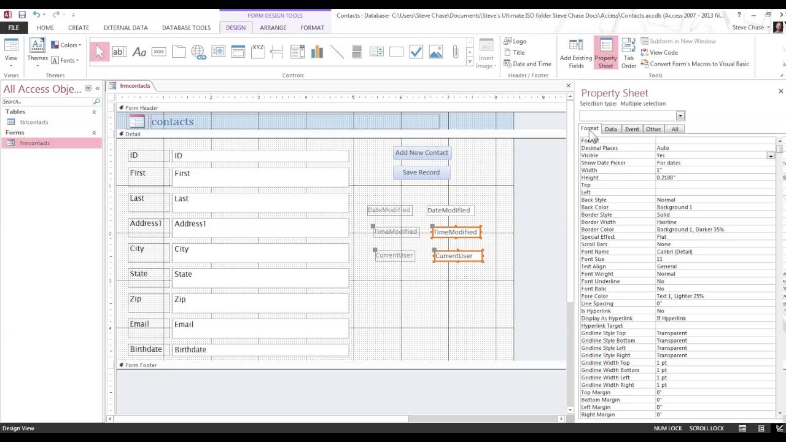Click Add Existing Fields
The image size is (786, 442).
576,52
